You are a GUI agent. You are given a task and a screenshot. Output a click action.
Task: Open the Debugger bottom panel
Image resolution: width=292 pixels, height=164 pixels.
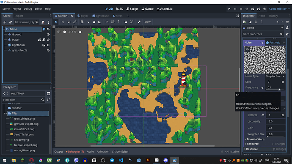(x=75, y=152)
